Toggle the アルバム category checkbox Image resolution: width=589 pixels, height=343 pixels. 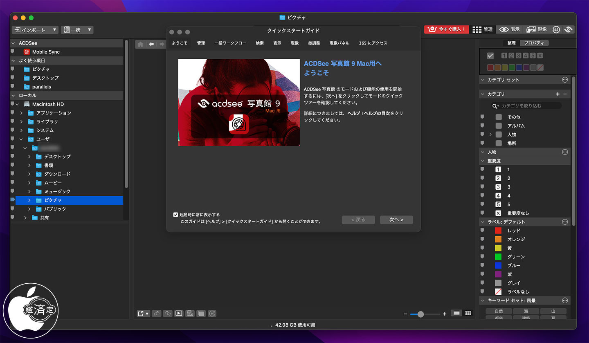[498, 126]
